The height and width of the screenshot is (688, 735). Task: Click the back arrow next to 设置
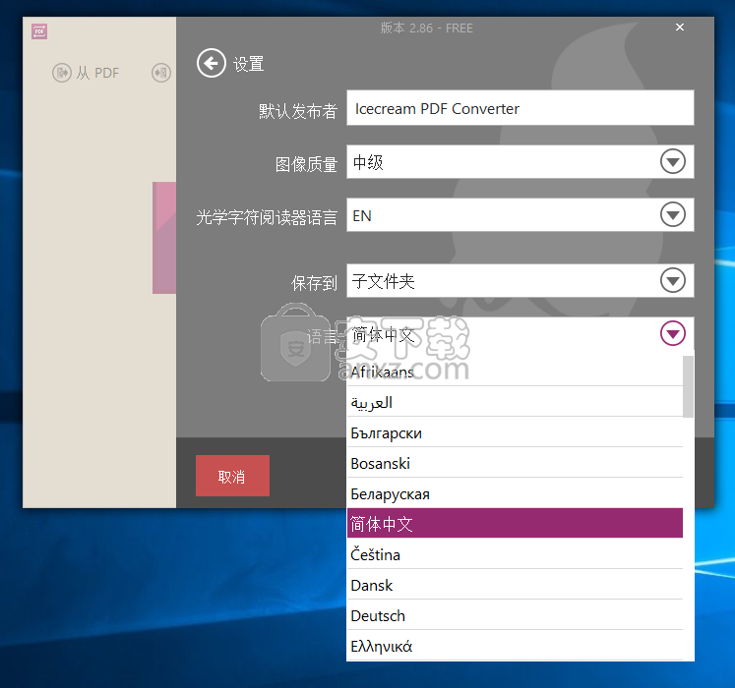click(211, 63)
